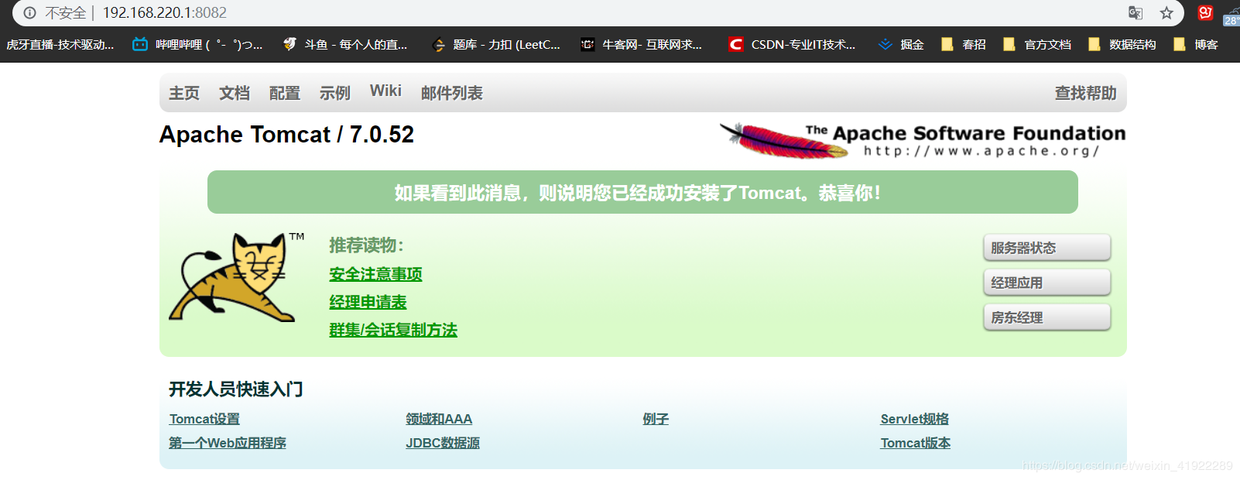Screen dimensions: 1240x480
Task: Open the Tomcat版本 link
Action: coord(916,443)
